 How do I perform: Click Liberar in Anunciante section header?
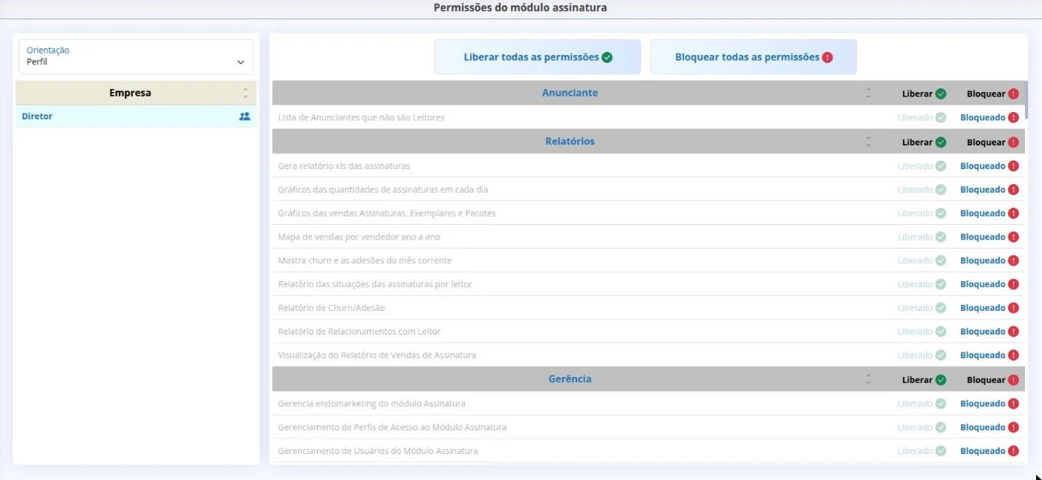tap(924, 93)
